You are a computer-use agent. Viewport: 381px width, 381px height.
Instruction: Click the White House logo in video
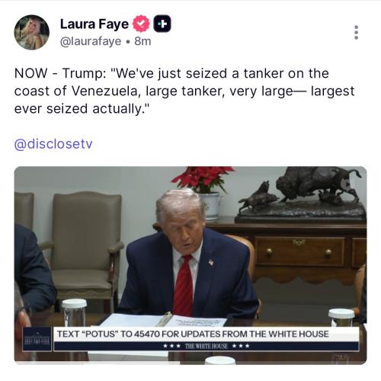(37, 339)
